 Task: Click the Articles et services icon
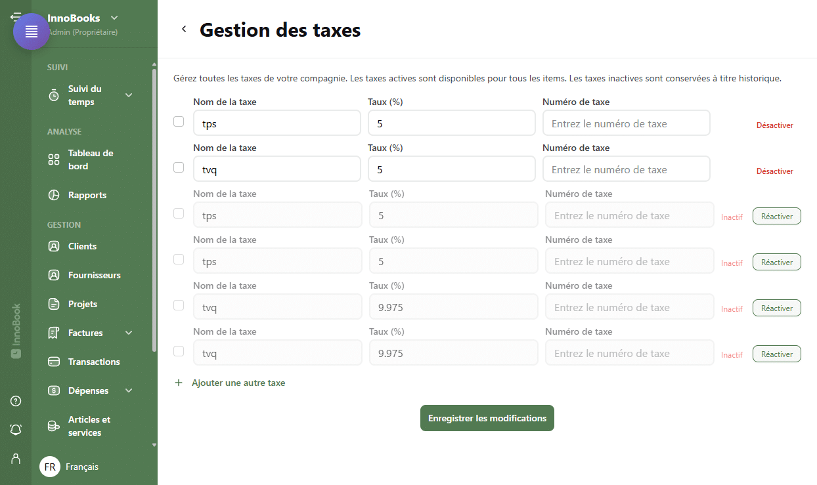(54, 426)
